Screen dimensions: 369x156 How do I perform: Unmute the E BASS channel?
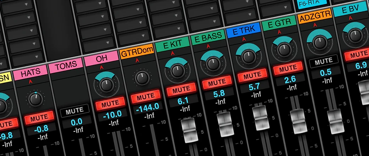point(217,82)
